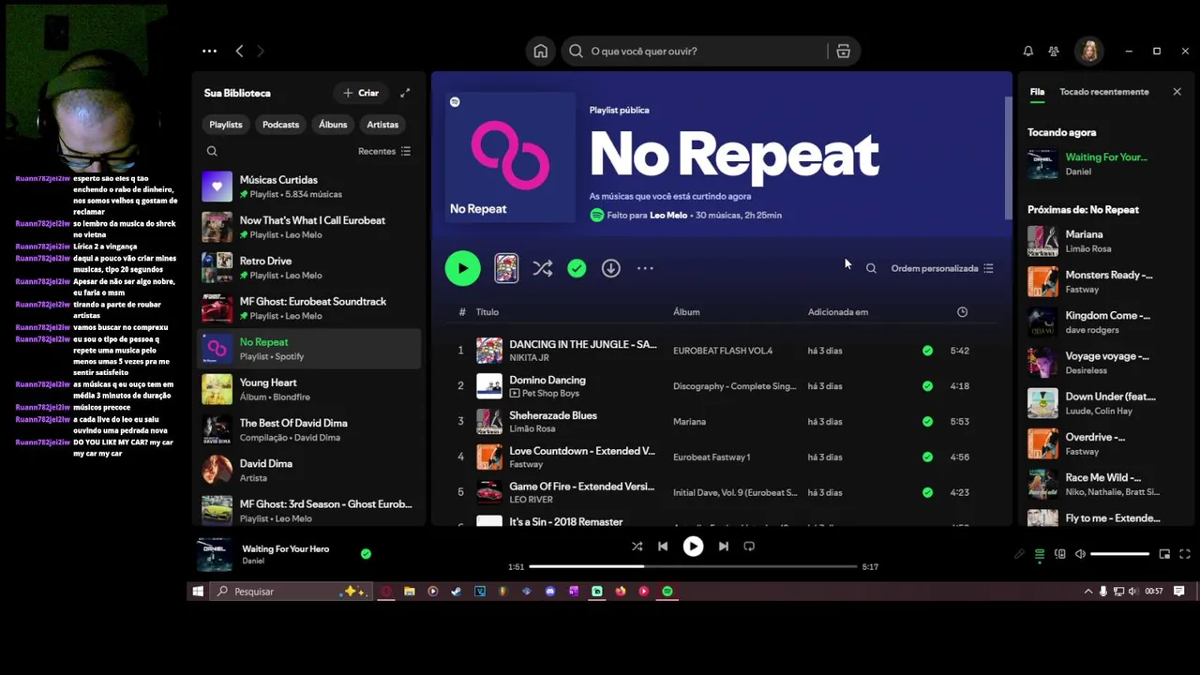Viewport: 1200px width, 675px height.
Task: Click Spotify icon in Windows taskbar
Action: coord(667,592)
